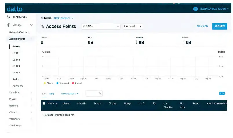Toggle yellow Clients legend swatch
The width and height of the screenshot is (233, 138).
coord(45,83)
